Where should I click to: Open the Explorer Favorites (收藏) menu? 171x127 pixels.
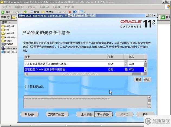(44, 7)
